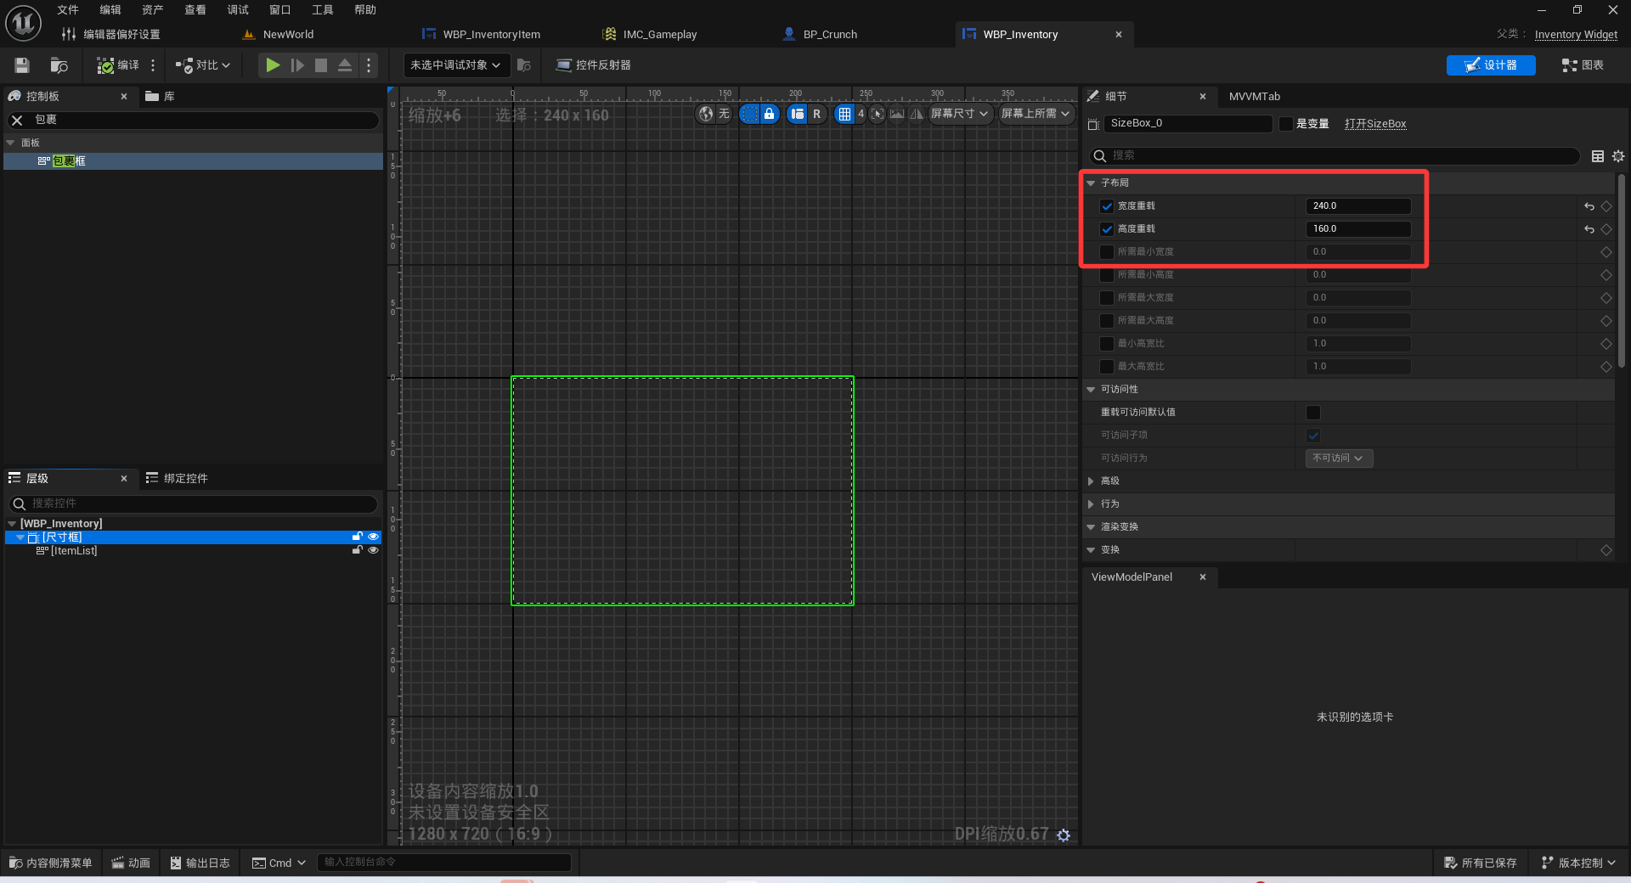Click the eject icon in play toolbar
The image size is (1631, 883).
coord(345,65)
